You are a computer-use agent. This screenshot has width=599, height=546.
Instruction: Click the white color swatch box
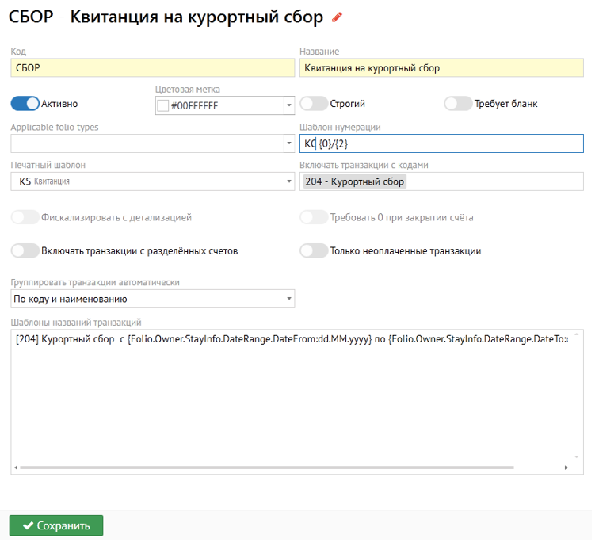[163, 105]
